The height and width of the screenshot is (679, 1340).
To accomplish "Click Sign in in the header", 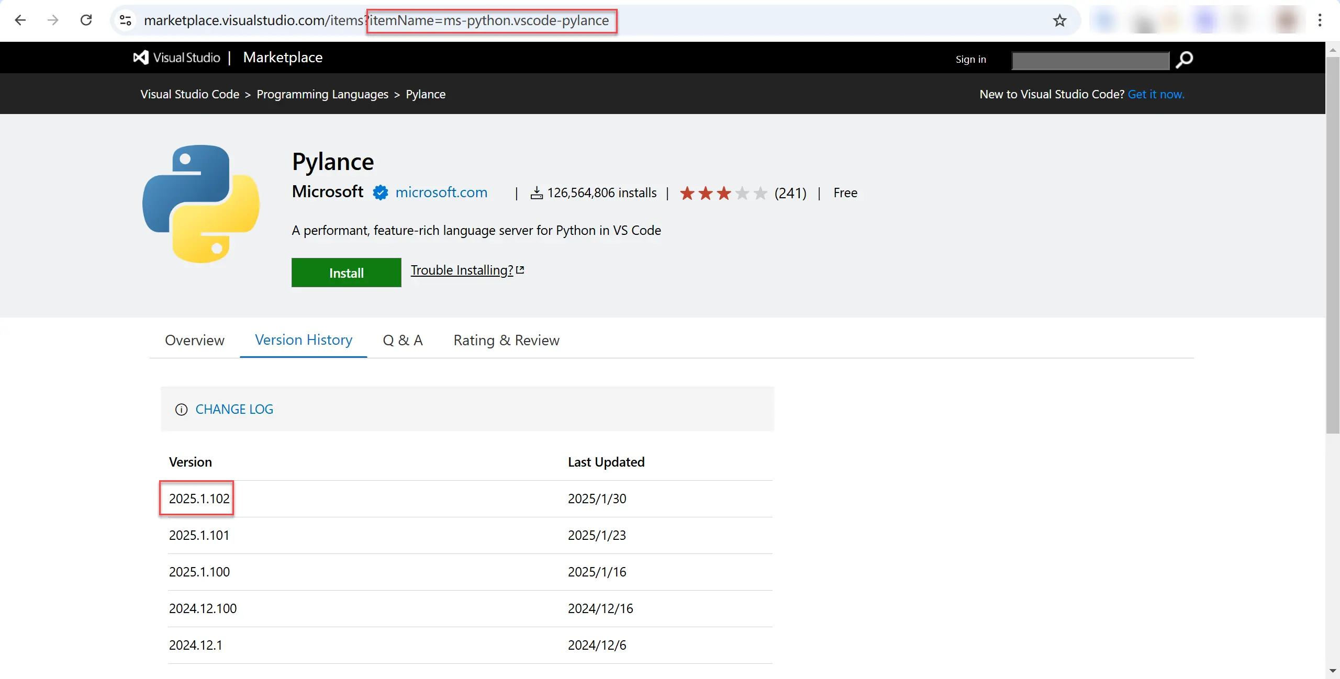I will click(x=970, y=60).
